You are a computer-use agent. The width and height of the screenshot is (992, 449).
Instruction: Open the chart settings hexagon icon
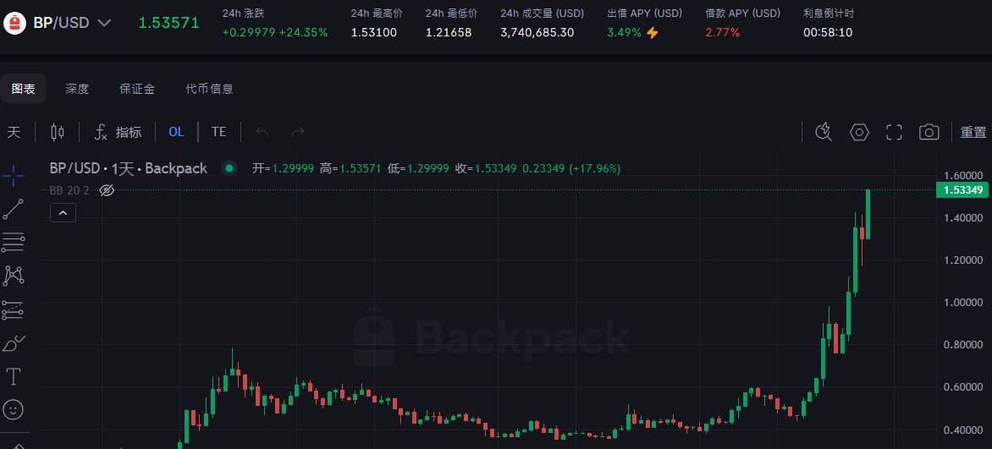[859, 132]
